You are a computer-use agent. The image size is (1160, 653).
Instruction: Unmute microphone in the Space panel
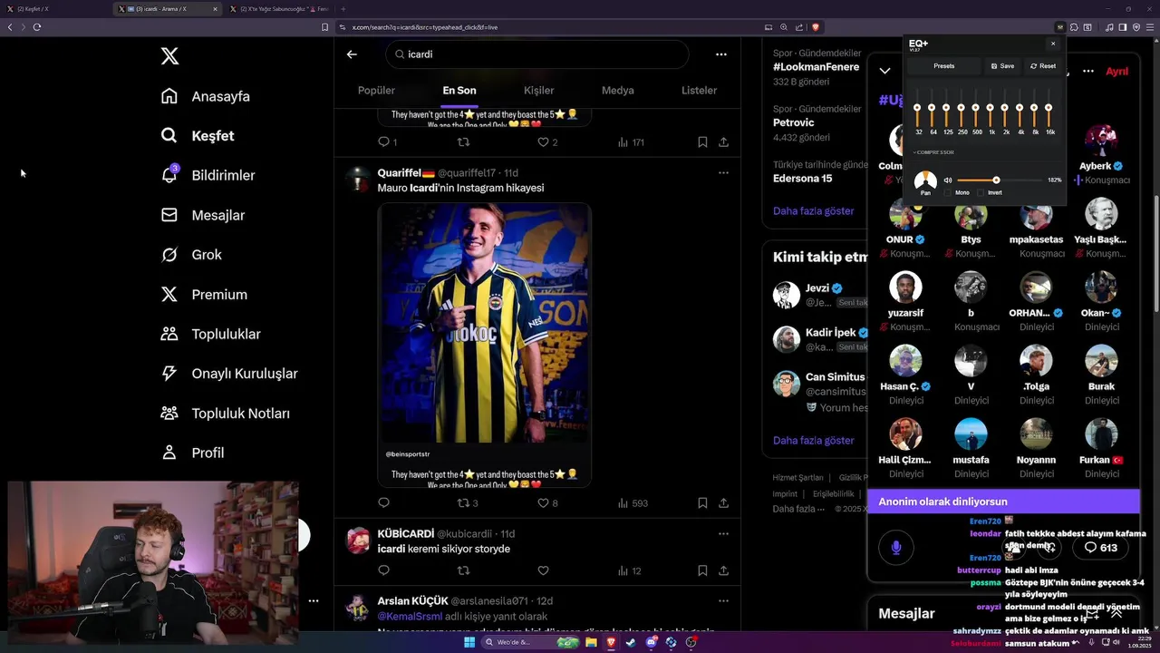pyautogui.click(x=896, y=547)
